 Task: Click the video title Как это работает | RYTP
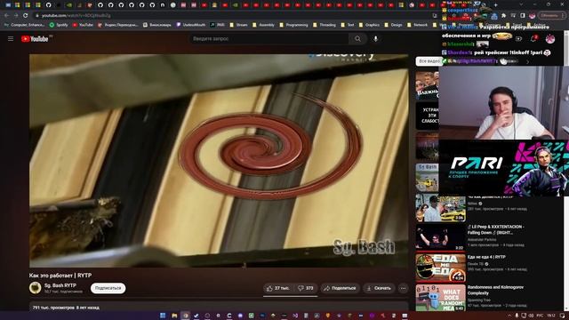click(x=60, y=276)
